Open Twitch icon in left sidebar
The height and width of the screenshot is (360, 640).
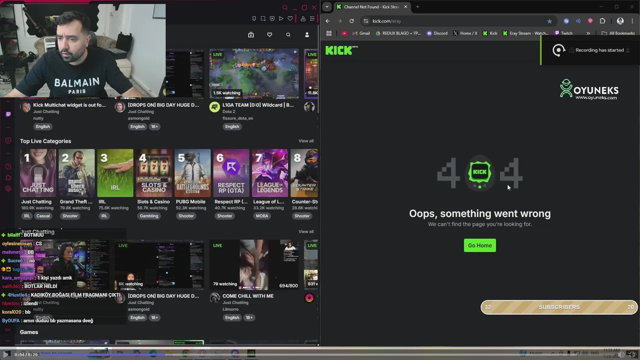click(x=8, y=114)
